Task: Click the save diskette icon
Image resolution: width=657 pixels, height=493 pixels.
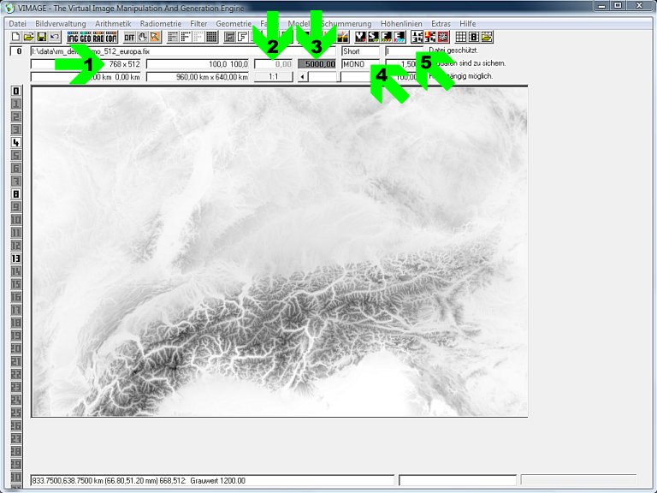Action: (41, 37)
